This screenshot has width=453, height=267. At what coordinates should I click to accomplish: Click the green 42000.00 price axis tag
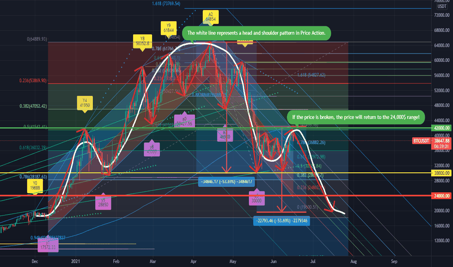point(441,128)
